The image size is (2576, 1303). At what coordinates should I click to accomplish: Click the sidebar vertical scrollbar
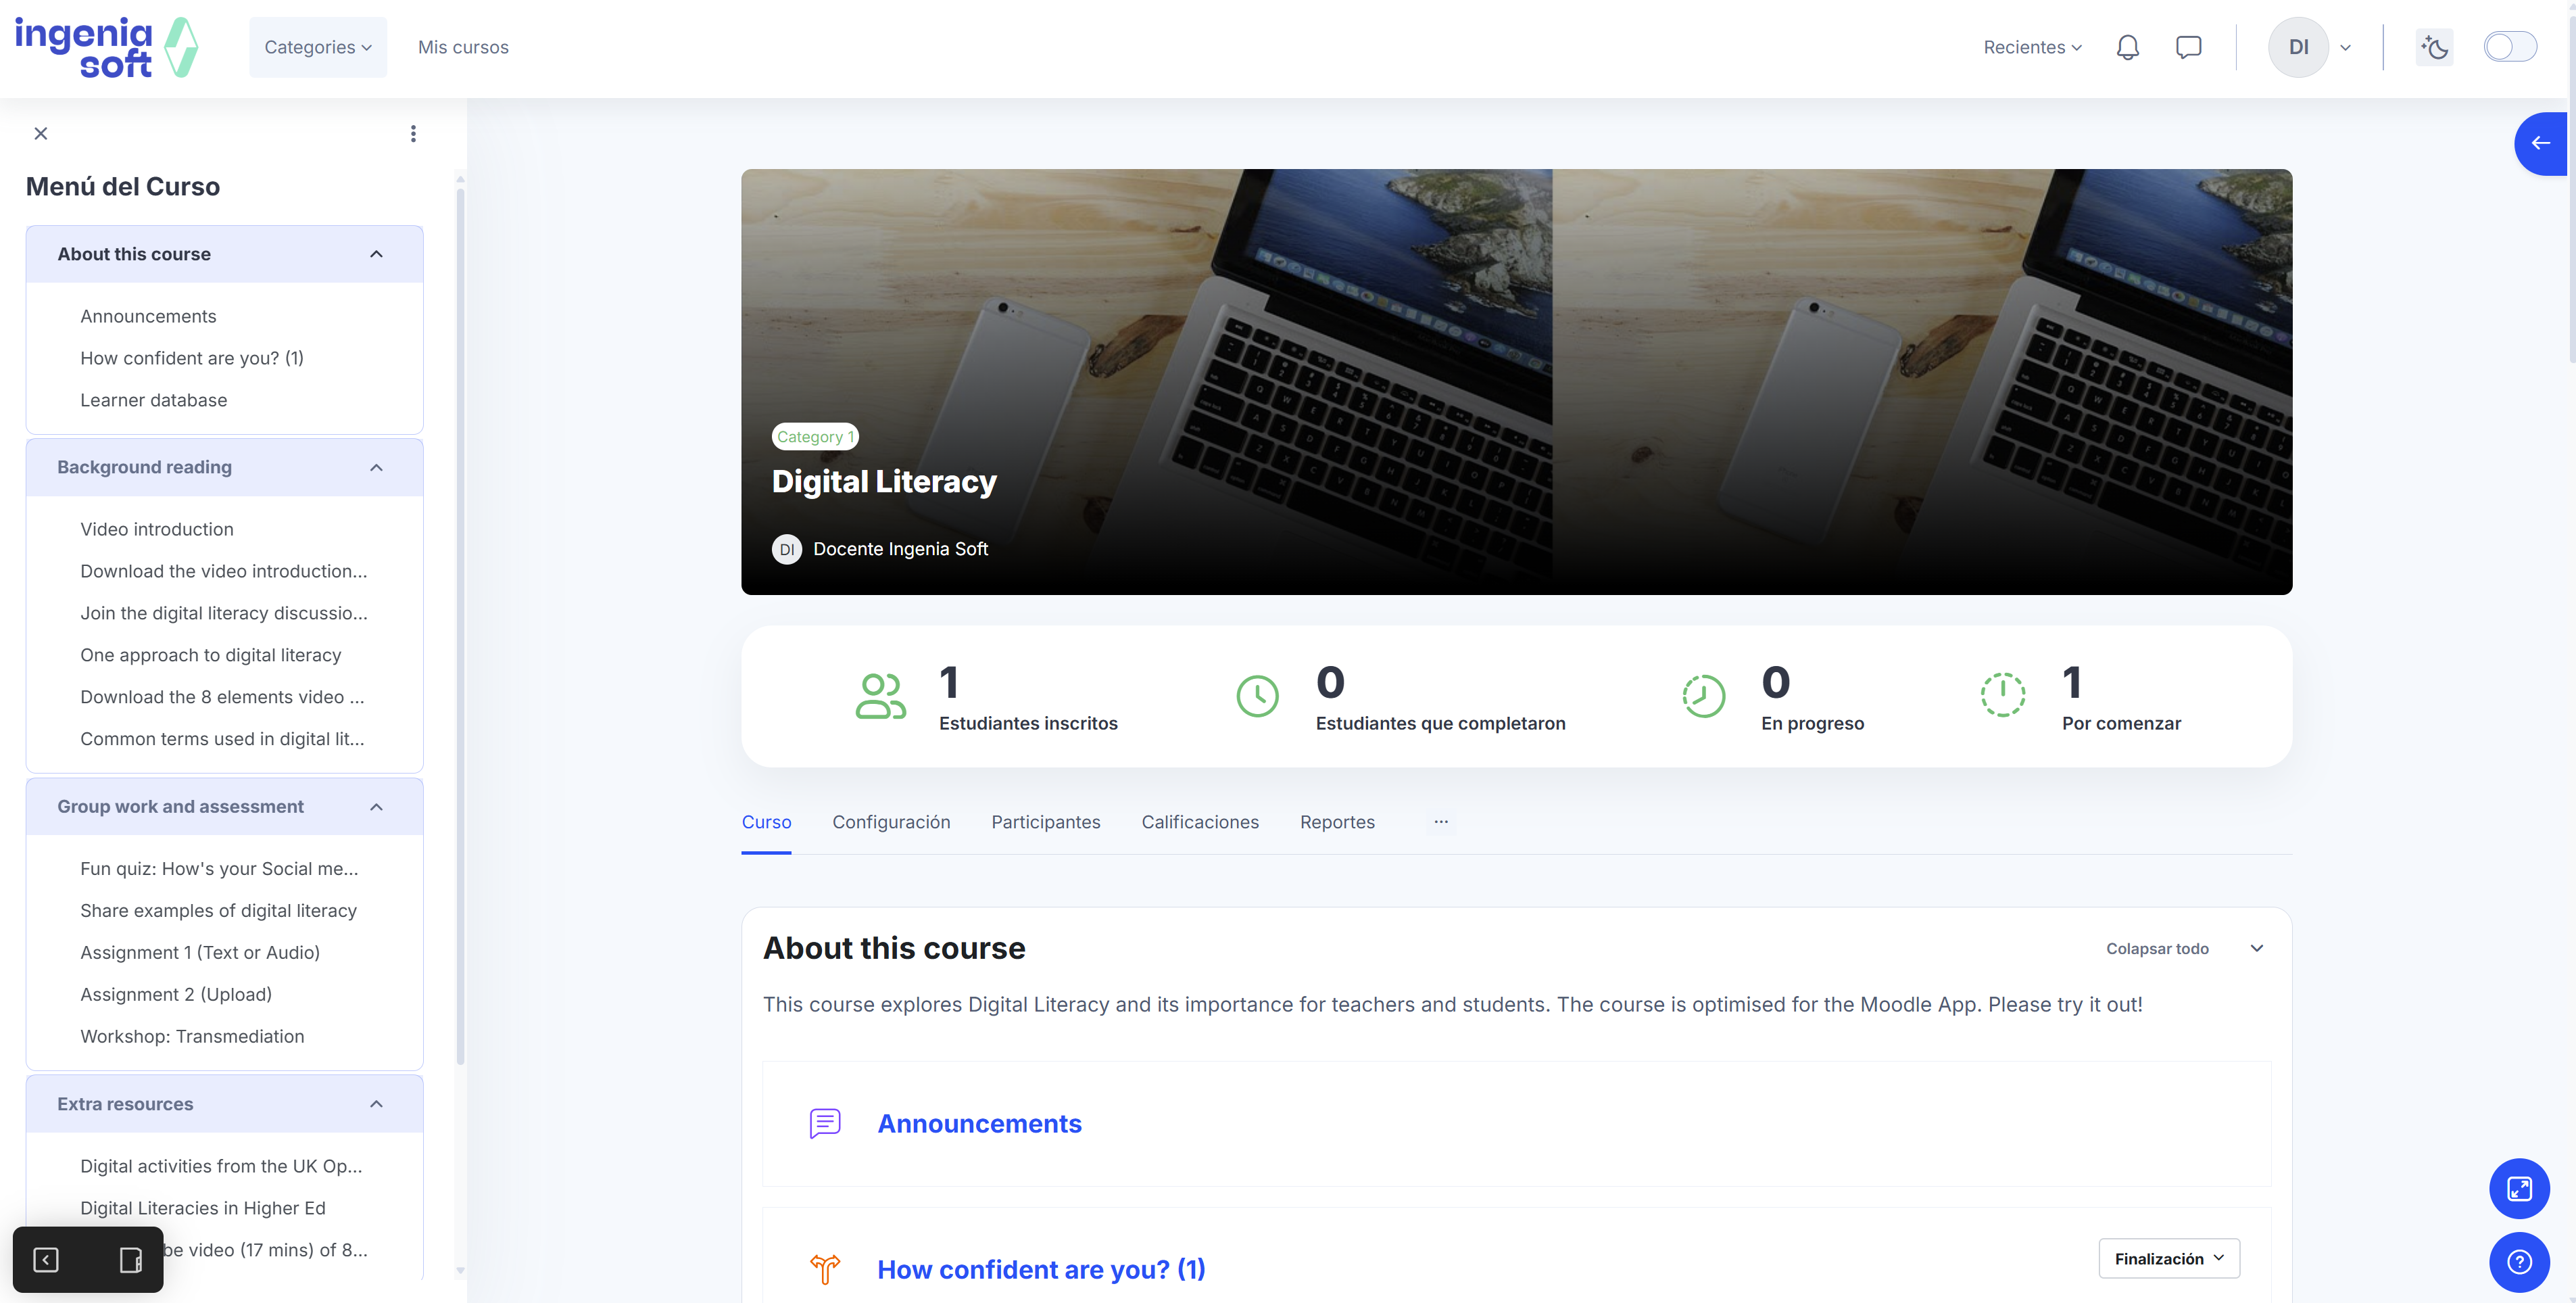[460, 626]
